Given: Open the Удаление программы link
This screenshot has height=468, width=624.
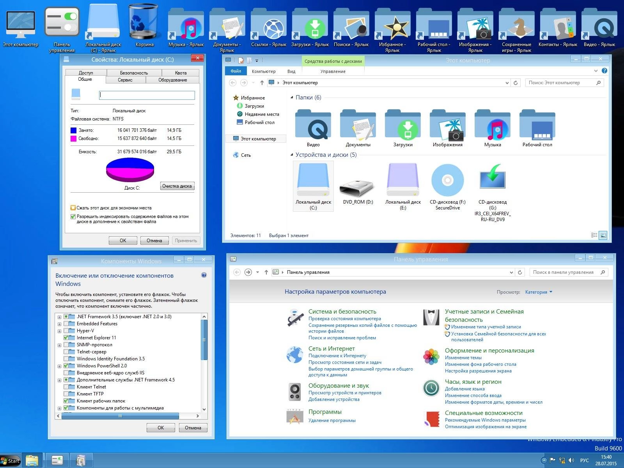Looking at the screenshot, I should (332, 420).
